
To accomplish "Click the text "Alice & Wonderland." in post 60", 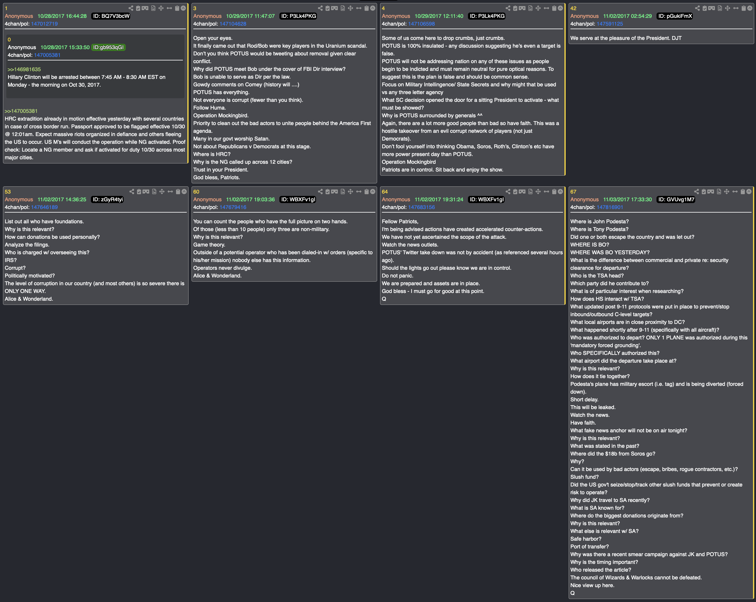I will [217, 276].
